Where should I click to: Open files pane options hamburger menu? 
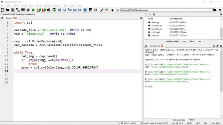tap(221, 15)
